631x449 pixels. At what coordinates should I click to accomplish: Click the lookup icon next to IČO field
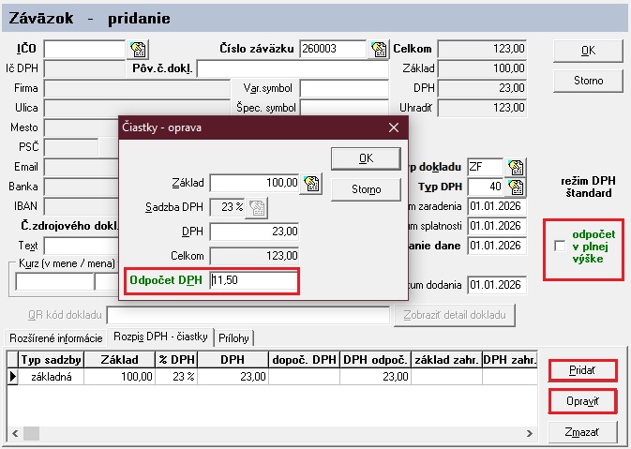point(138,49)
